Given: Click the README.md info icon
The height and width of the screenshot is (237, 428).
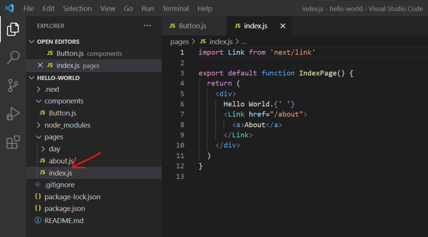Looking at the screenshot, I should (x=38, y=220).
